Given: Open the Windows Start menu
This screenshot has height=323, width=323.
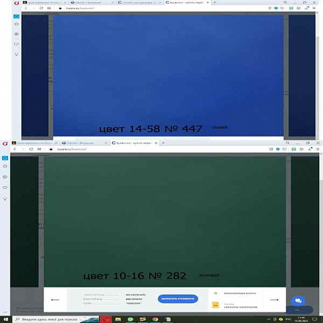Looking at the screenshot, I should [x=6, y=320].
